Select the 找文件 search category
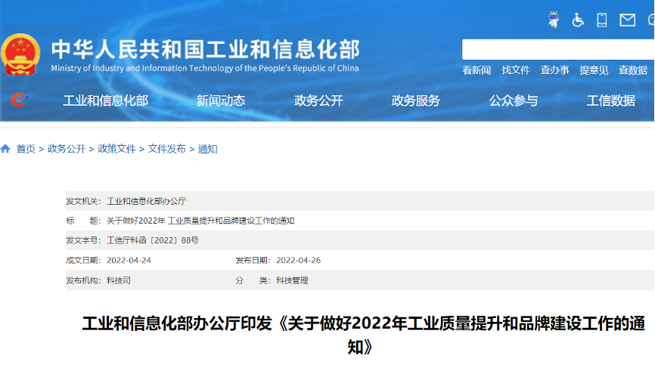The image size is (655, 377). pos(516,70)
